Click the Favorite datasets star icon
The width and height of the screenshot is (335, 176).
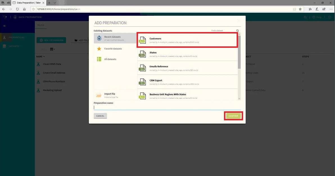tap(99, 49)
